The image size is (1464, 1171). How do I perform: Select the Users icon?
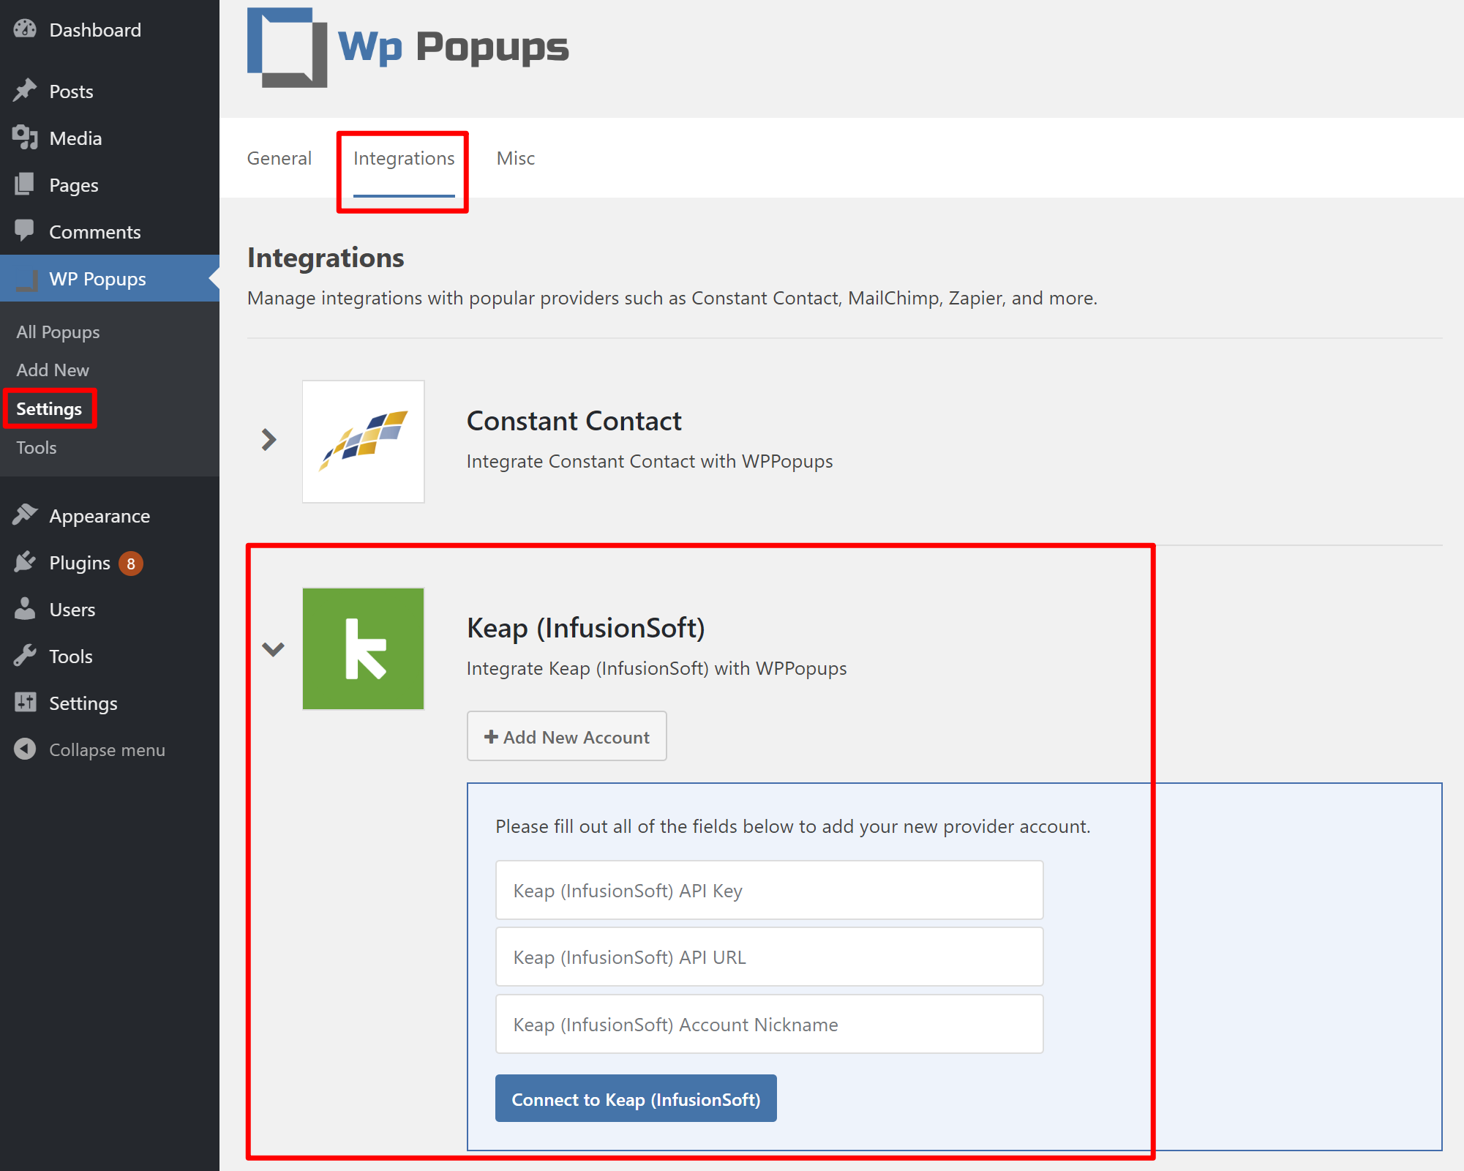26,609
